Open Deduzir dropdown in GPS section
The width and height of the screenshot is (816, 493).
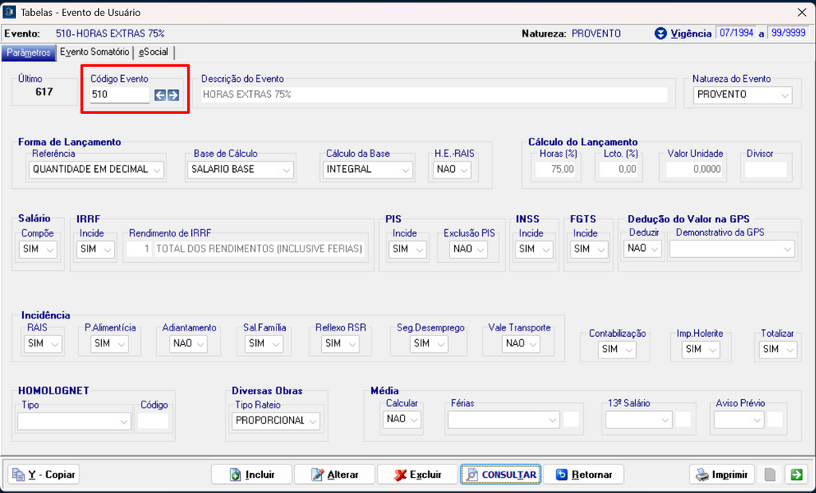point(643,248)
